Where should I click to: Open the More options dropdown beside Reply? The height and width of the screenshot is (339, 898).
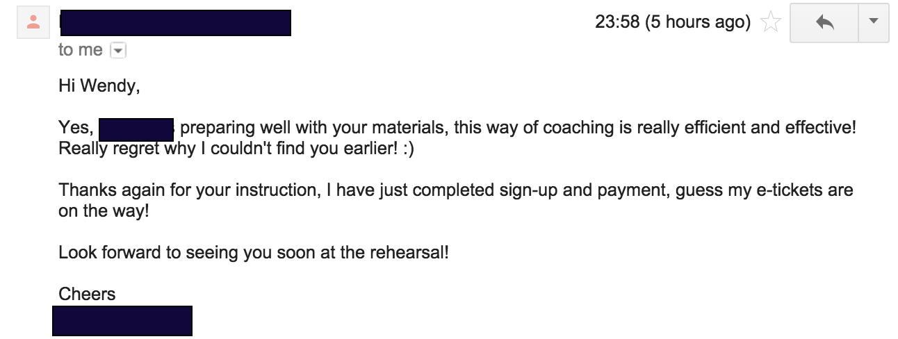pyautogui.click(x=874, y=22)
